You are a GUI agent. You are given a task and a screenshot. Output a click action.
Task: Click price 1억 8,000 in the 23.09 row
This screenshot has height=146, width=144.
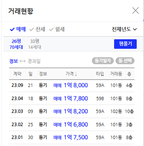76,85
